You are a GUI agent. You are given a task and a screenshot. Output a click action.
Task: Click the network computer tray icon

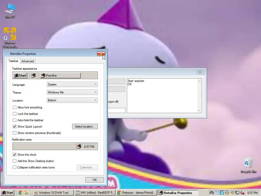coord(237,193)
